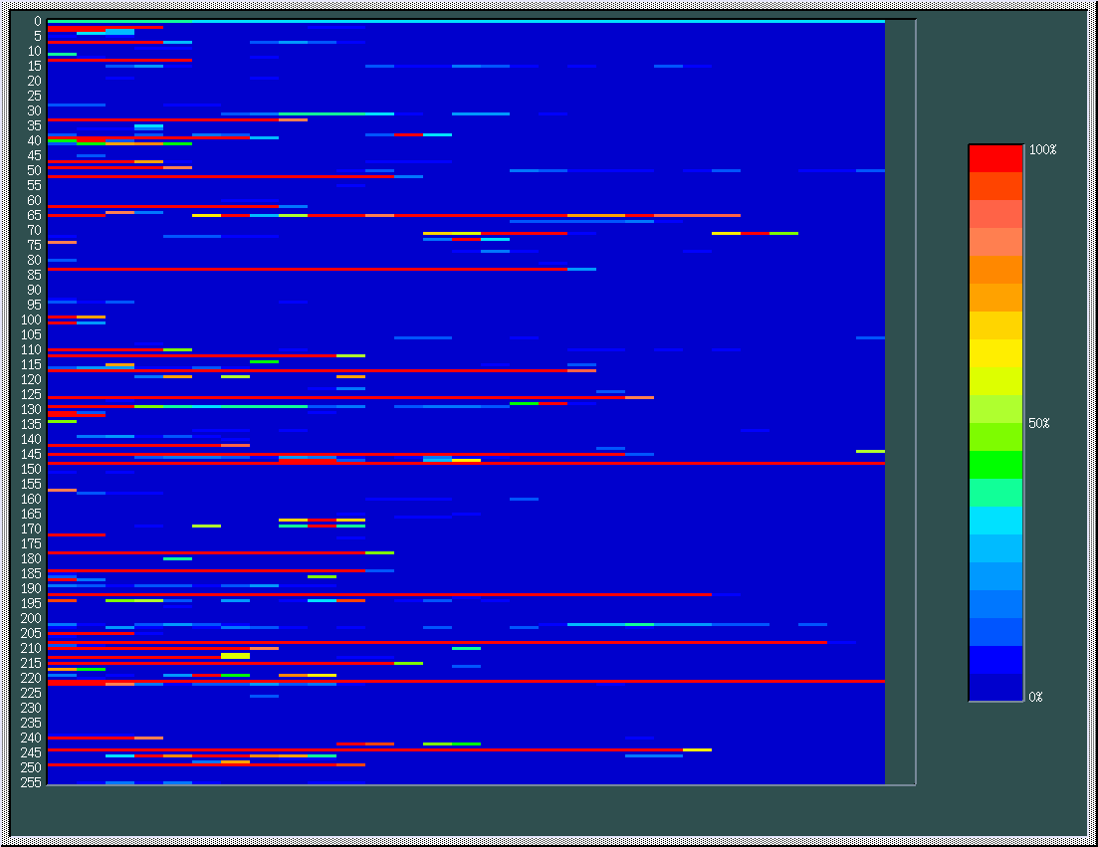The image size is (1098, 847).
Task: Click the red swatch at the legend top
Action: [995, 158]
